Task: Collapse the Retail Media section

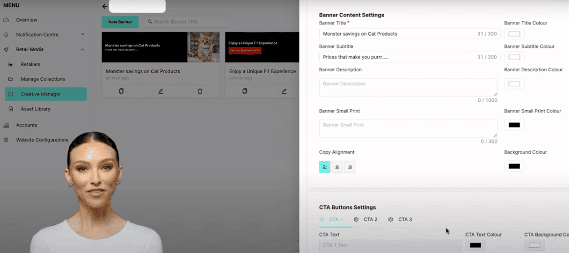Action: click(82, 49)
